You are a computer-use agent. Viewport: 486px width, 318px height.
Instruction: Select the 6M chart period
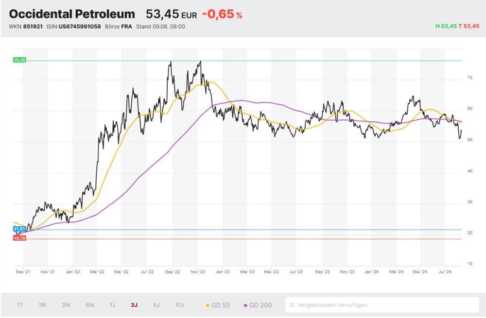click(89, 305)
